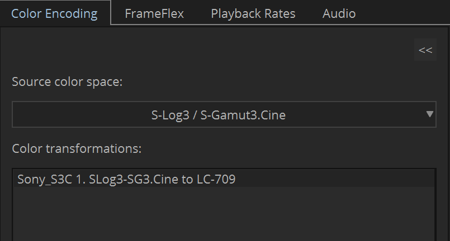
Task: Open the Playback Rates tab
Action: (x=253, y=13)
